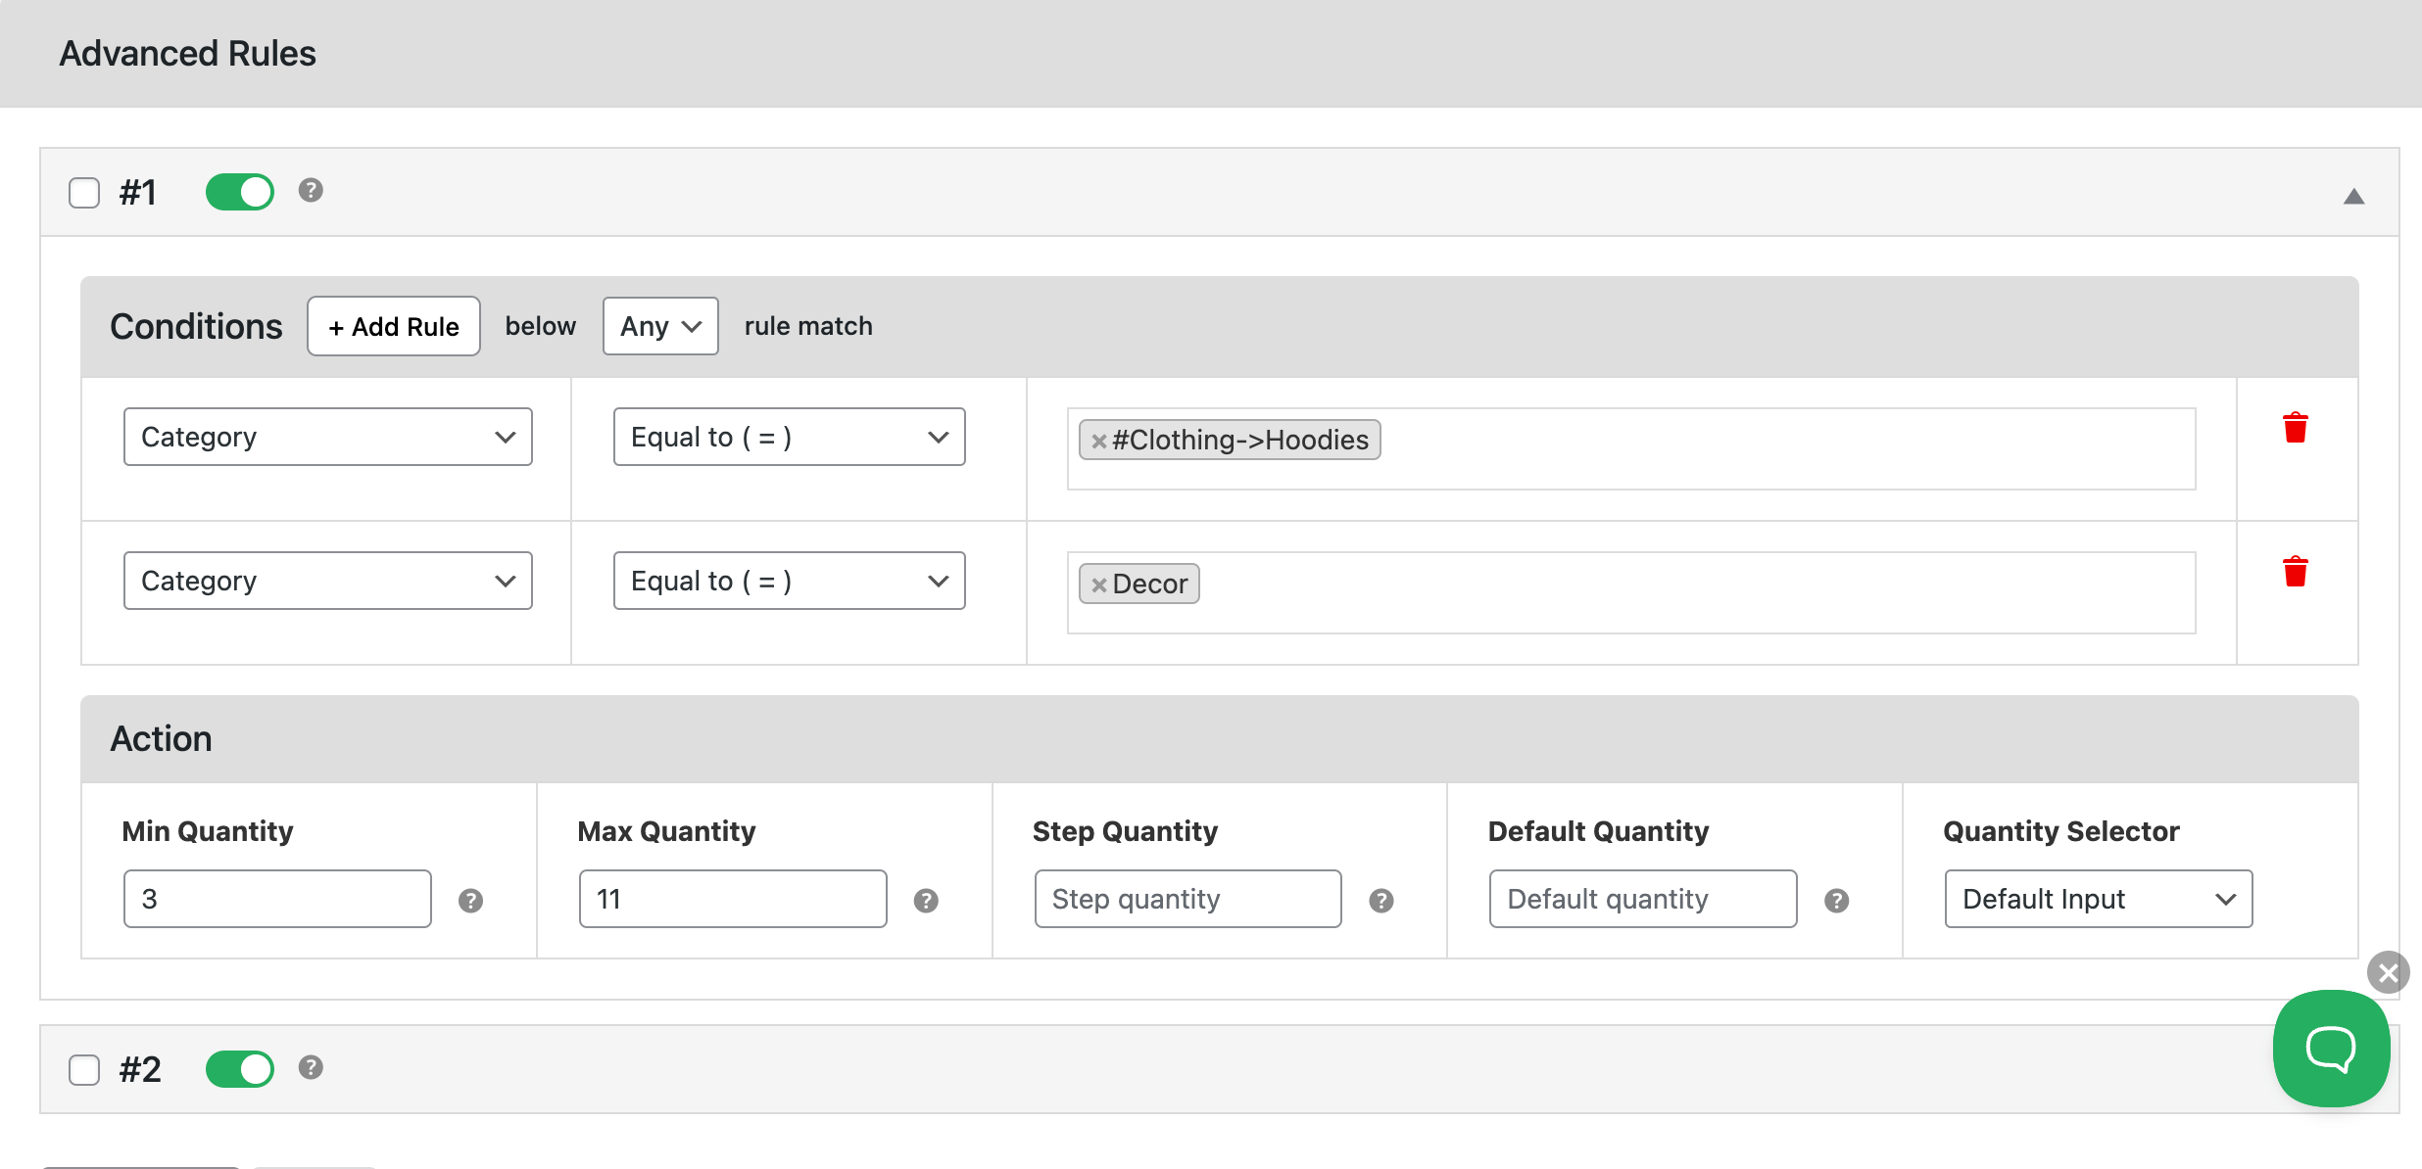Delete the Clothing->Hoodies condition row

[x=2295, y=428]
